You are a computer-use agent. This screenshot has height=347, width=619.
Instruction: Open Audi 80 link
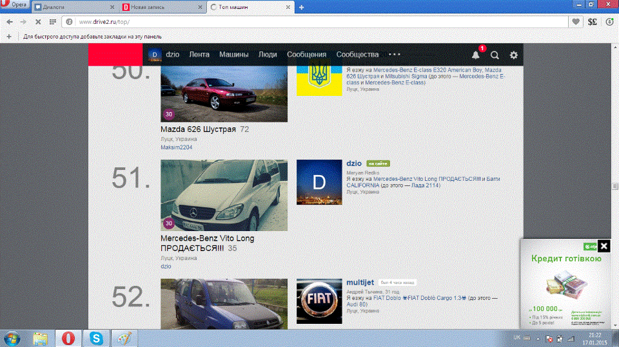357,305
